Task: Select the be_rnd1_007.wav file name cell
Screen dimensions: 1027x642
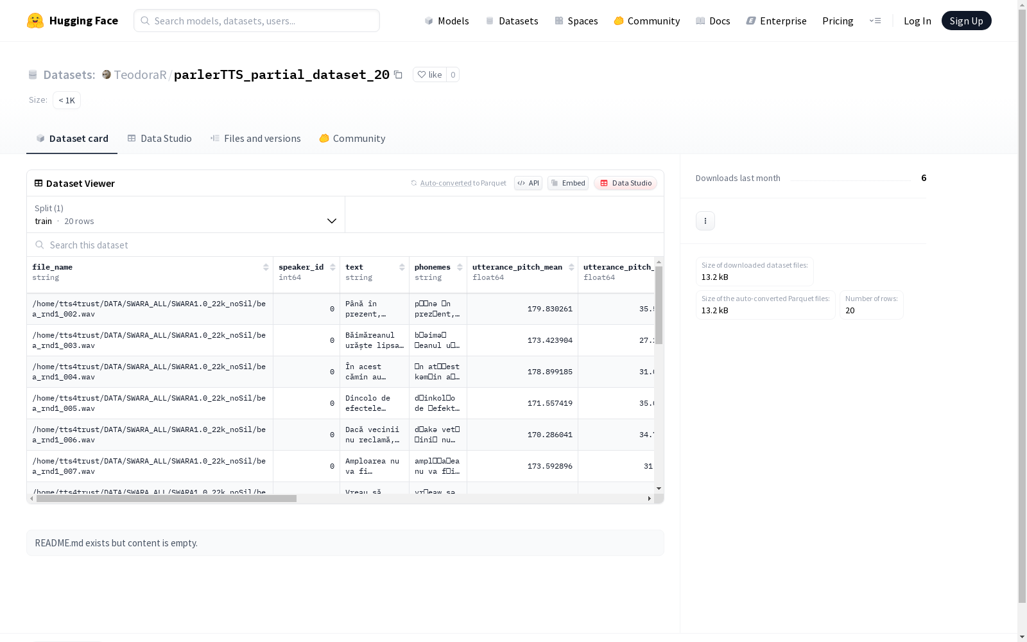Action: (150, 466)
